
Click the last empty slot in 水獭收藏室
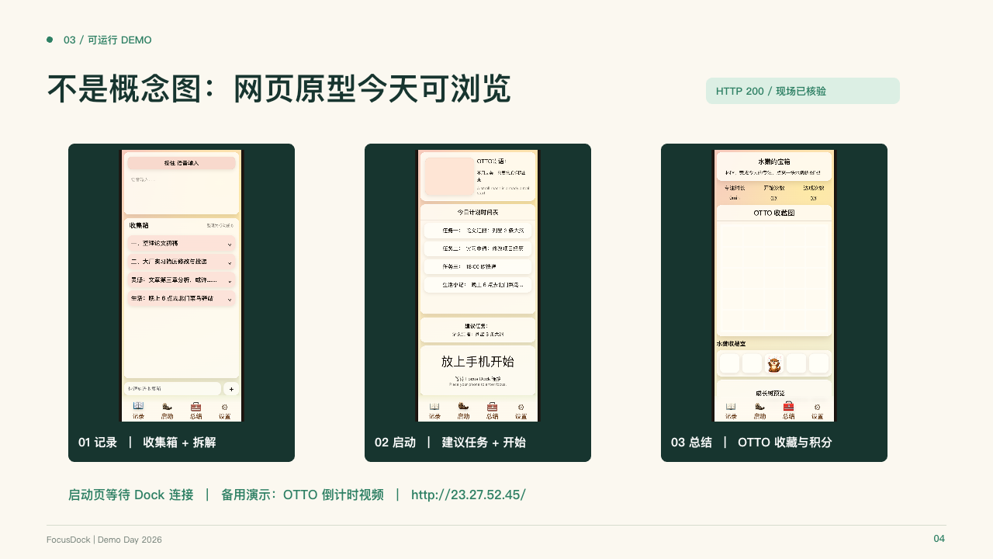[x=818, y=363]
